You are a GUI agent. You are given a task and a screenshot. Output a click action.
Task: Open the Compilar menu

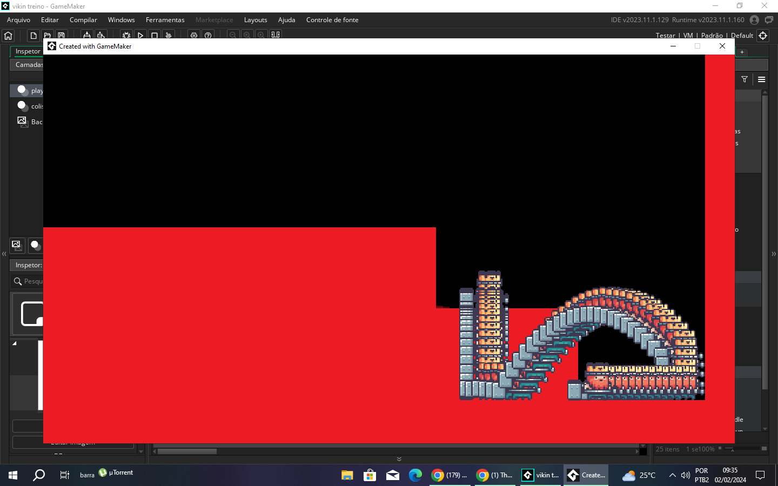[83, 20]
